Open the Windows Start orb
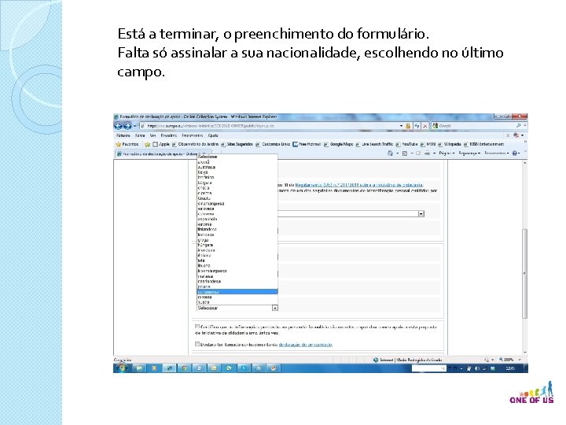566x425 pixels. pyautogui.click(x=122, y=368)
